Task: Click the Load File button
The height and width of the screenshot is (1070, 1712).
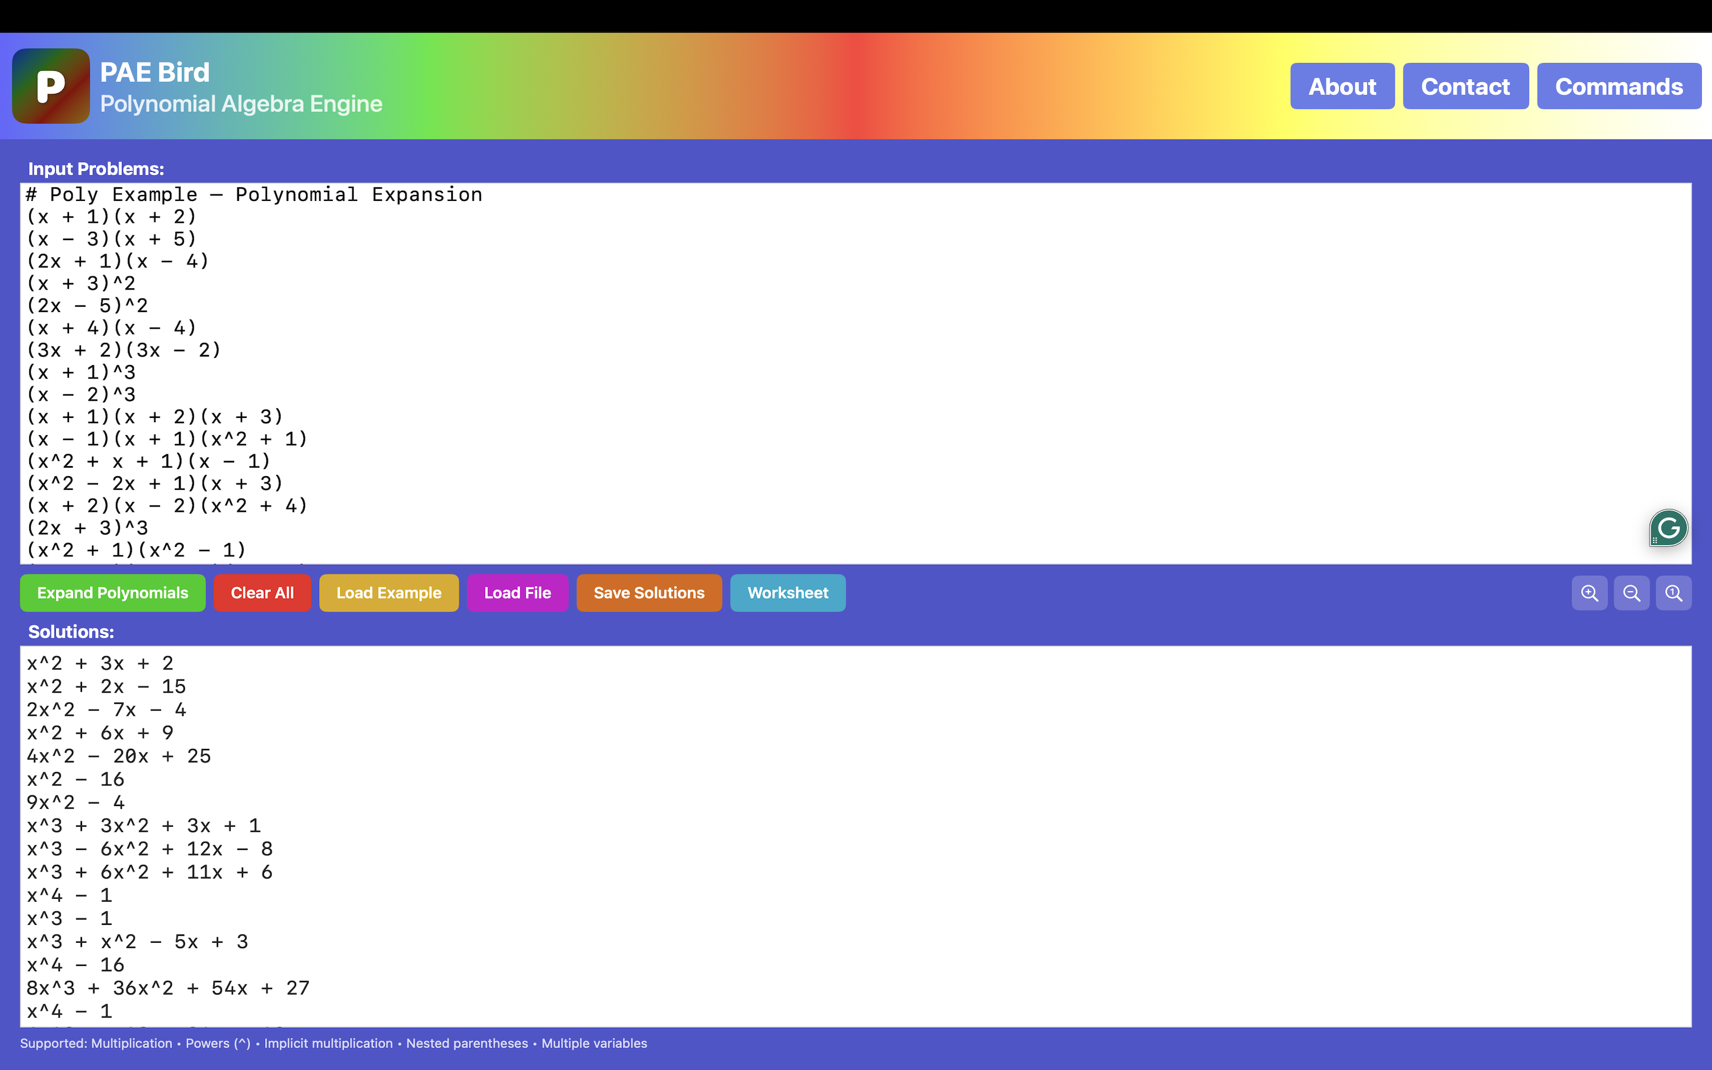Action: (x=518, y=593)
